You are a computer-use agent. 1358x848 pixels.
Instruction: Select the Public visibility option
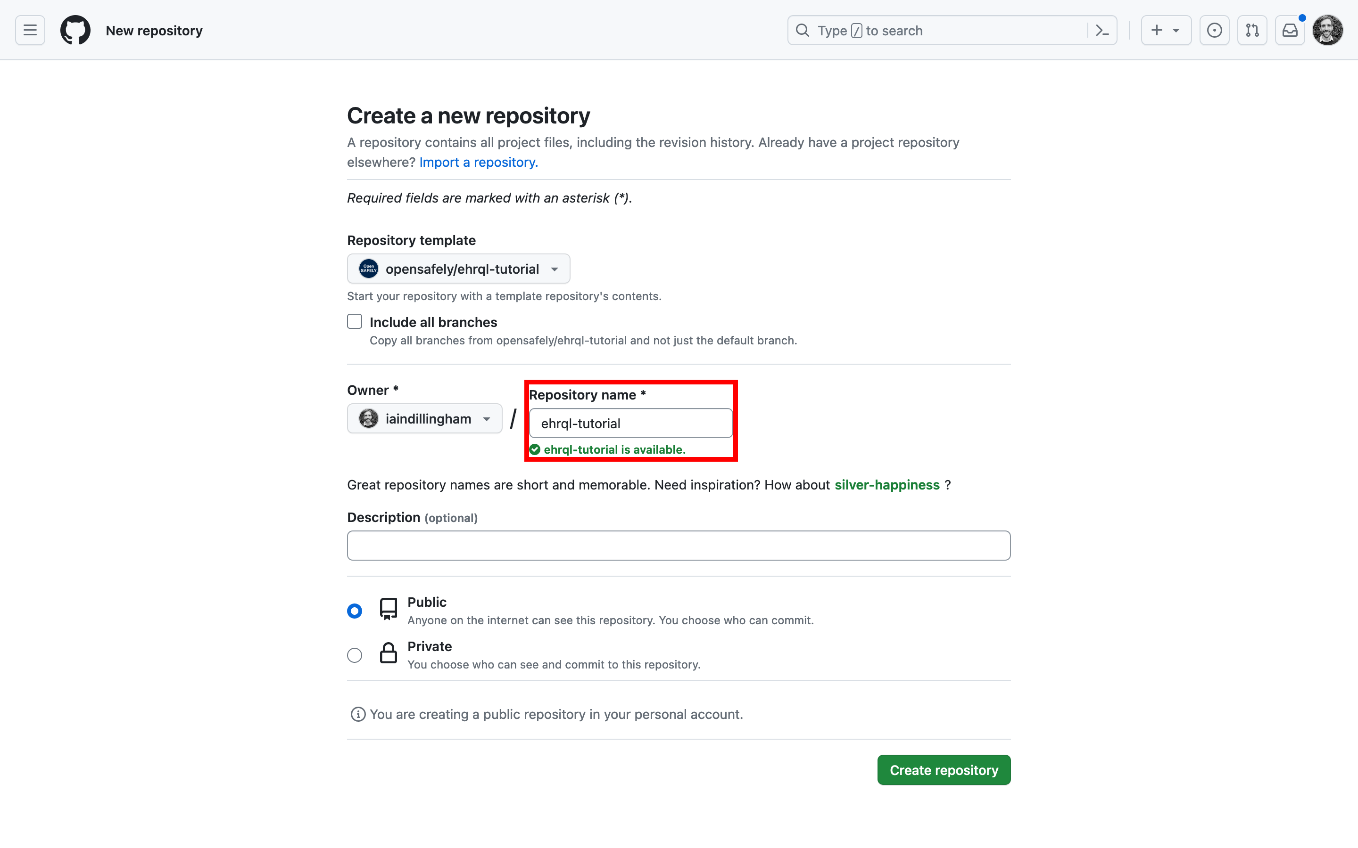point(354,610)
